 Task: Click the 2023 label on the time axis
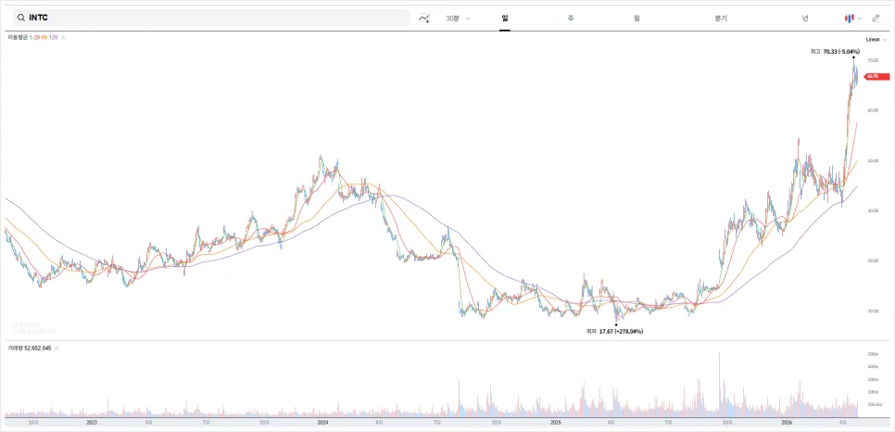[92, 423]
